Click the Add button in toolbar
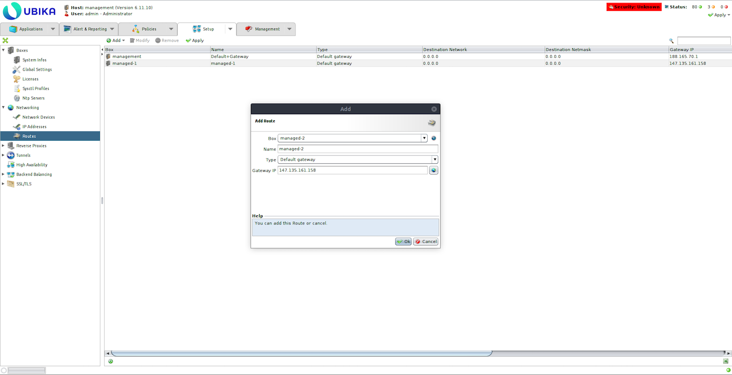The image size is (732, 375). pos(116,40)
